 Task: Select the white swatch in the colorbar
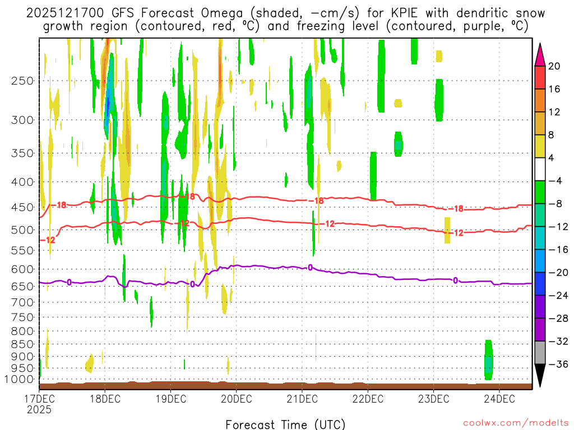pyautogui.click(x=540, y=169)
